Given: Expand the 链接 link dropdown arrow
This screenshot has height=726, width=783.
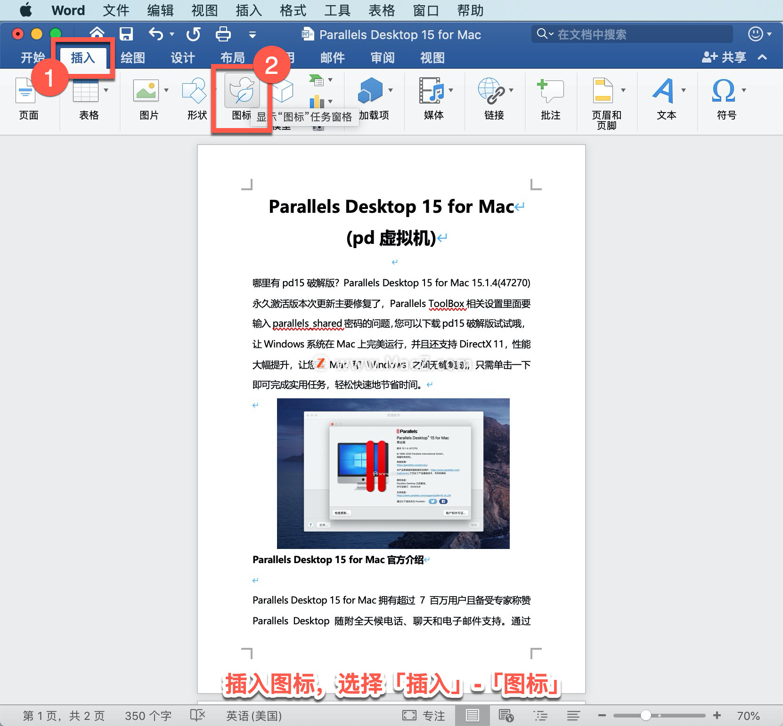Looking at the screenshot, I should (x=511, y=90).
